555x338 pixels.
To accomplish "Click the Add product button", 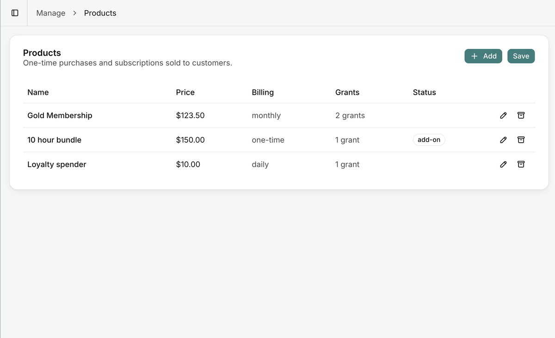I will click(483, 56).
